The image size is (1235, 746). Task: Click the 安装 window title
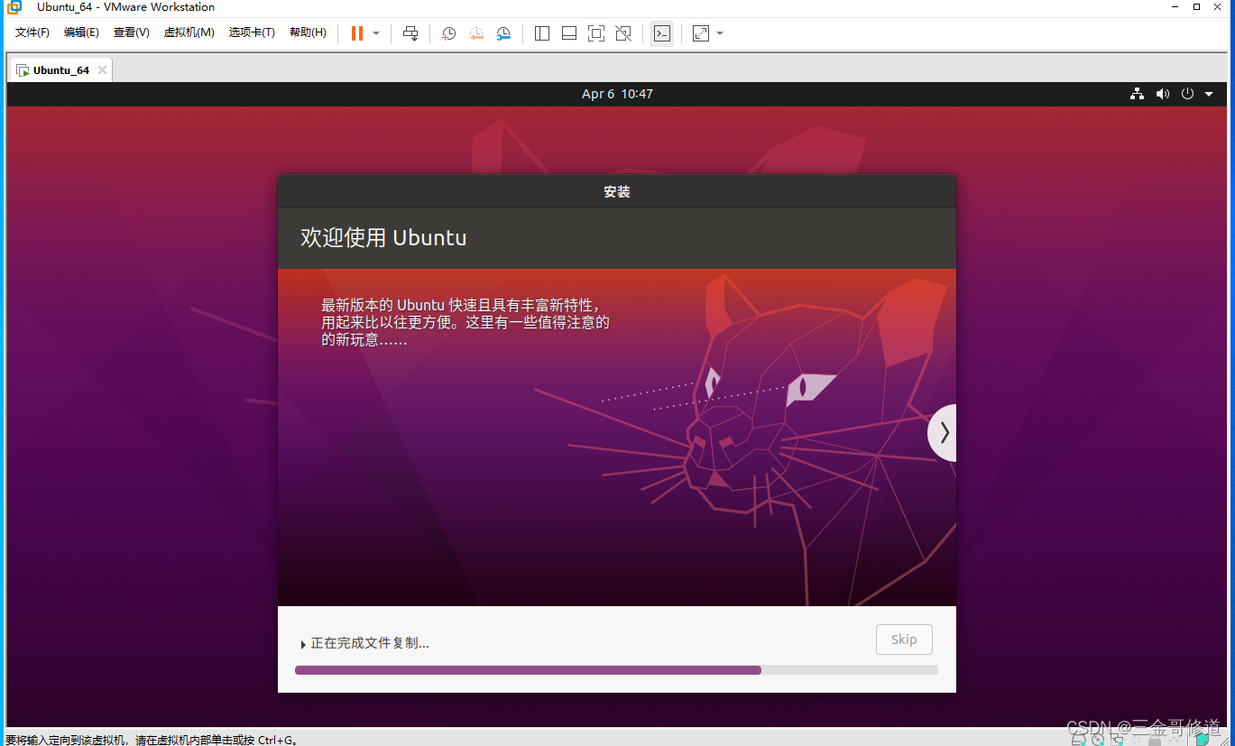pos(617,192)
